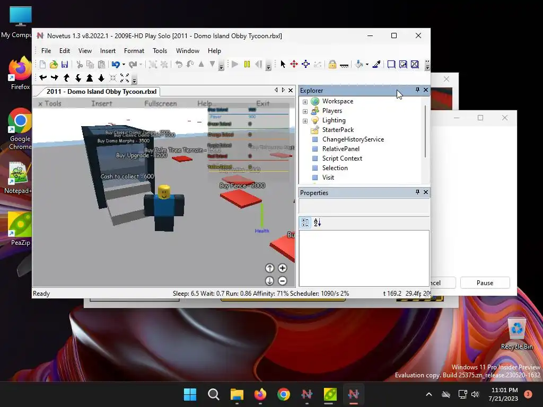Click the Copy icon in toolbar
Screen dimensions: 543x407
coord(90,64)
